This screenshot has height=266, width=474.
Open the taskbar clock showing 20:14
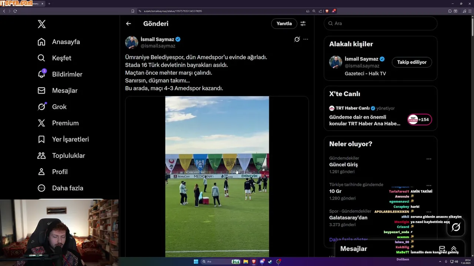465,262
